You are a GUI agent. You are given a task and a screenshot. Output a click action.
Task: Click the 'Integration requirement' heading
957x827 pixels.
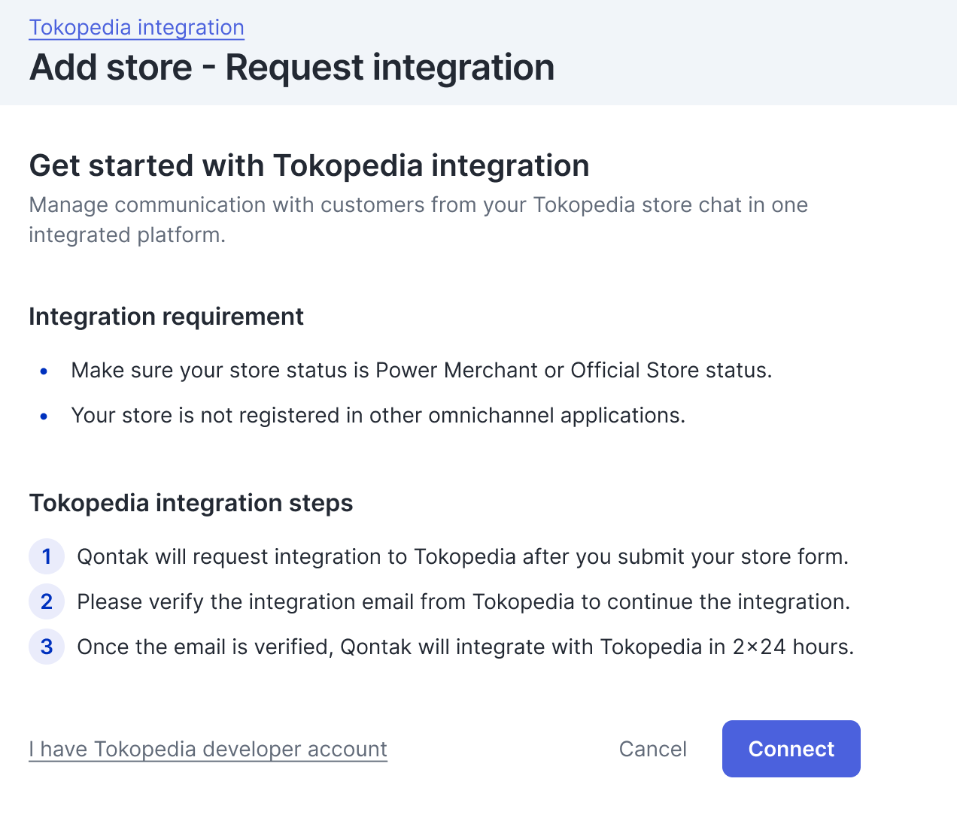[166, 317]
